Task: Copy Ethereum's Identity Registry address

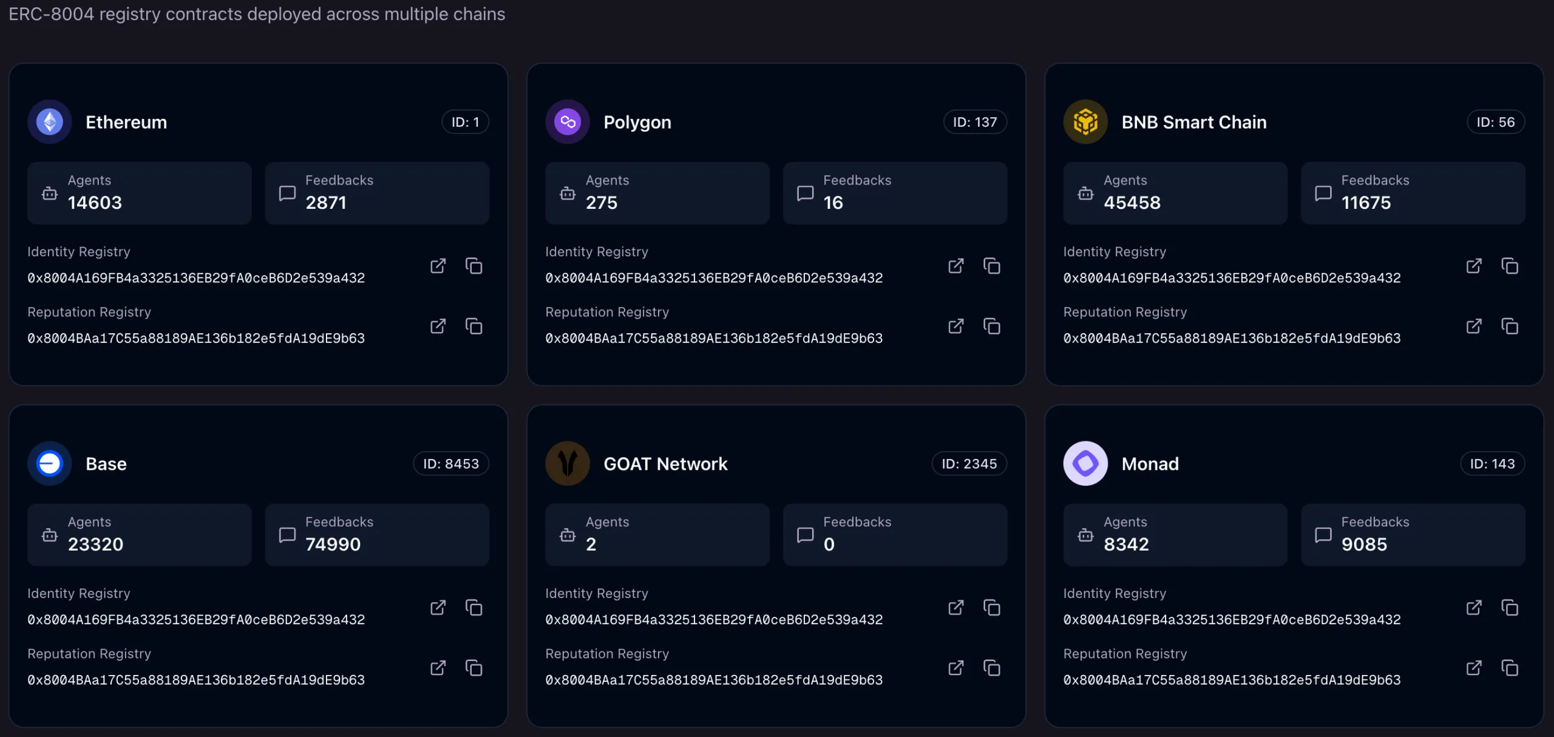Action: [x=474, y=265]
